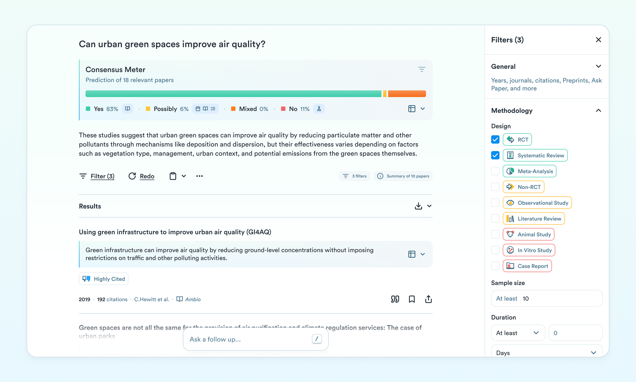Image resolution: width=636 pixels, height=382 pixels.
Task: Check the Non-RCT checkbox
Action: [495, 187]
